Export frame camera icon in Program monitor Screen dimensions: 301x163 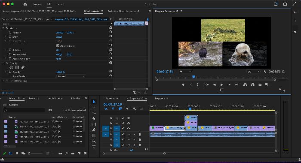coord(260,85)
